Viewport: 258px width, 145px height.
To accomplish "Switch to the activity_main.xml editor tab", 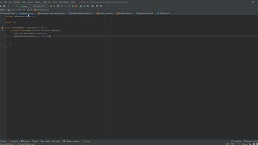I will click(x=106, y=13).
